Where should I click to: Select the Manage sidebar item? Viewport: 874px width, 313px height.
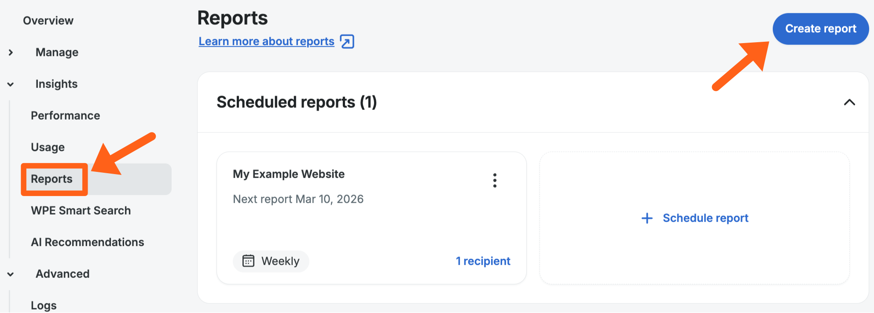click(57, 52)
